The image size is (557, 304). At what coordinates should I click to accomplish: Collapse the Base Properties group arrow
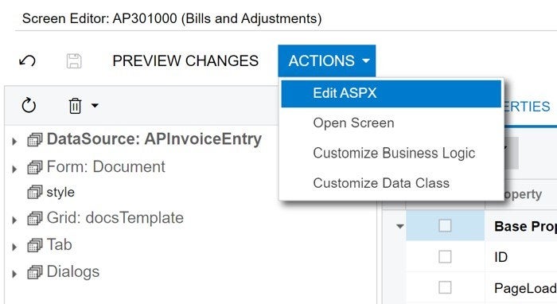click(400, 226)
